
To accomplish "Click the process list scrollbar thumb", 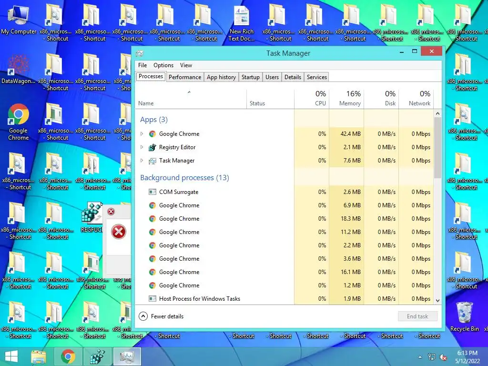I will (437, 148).
